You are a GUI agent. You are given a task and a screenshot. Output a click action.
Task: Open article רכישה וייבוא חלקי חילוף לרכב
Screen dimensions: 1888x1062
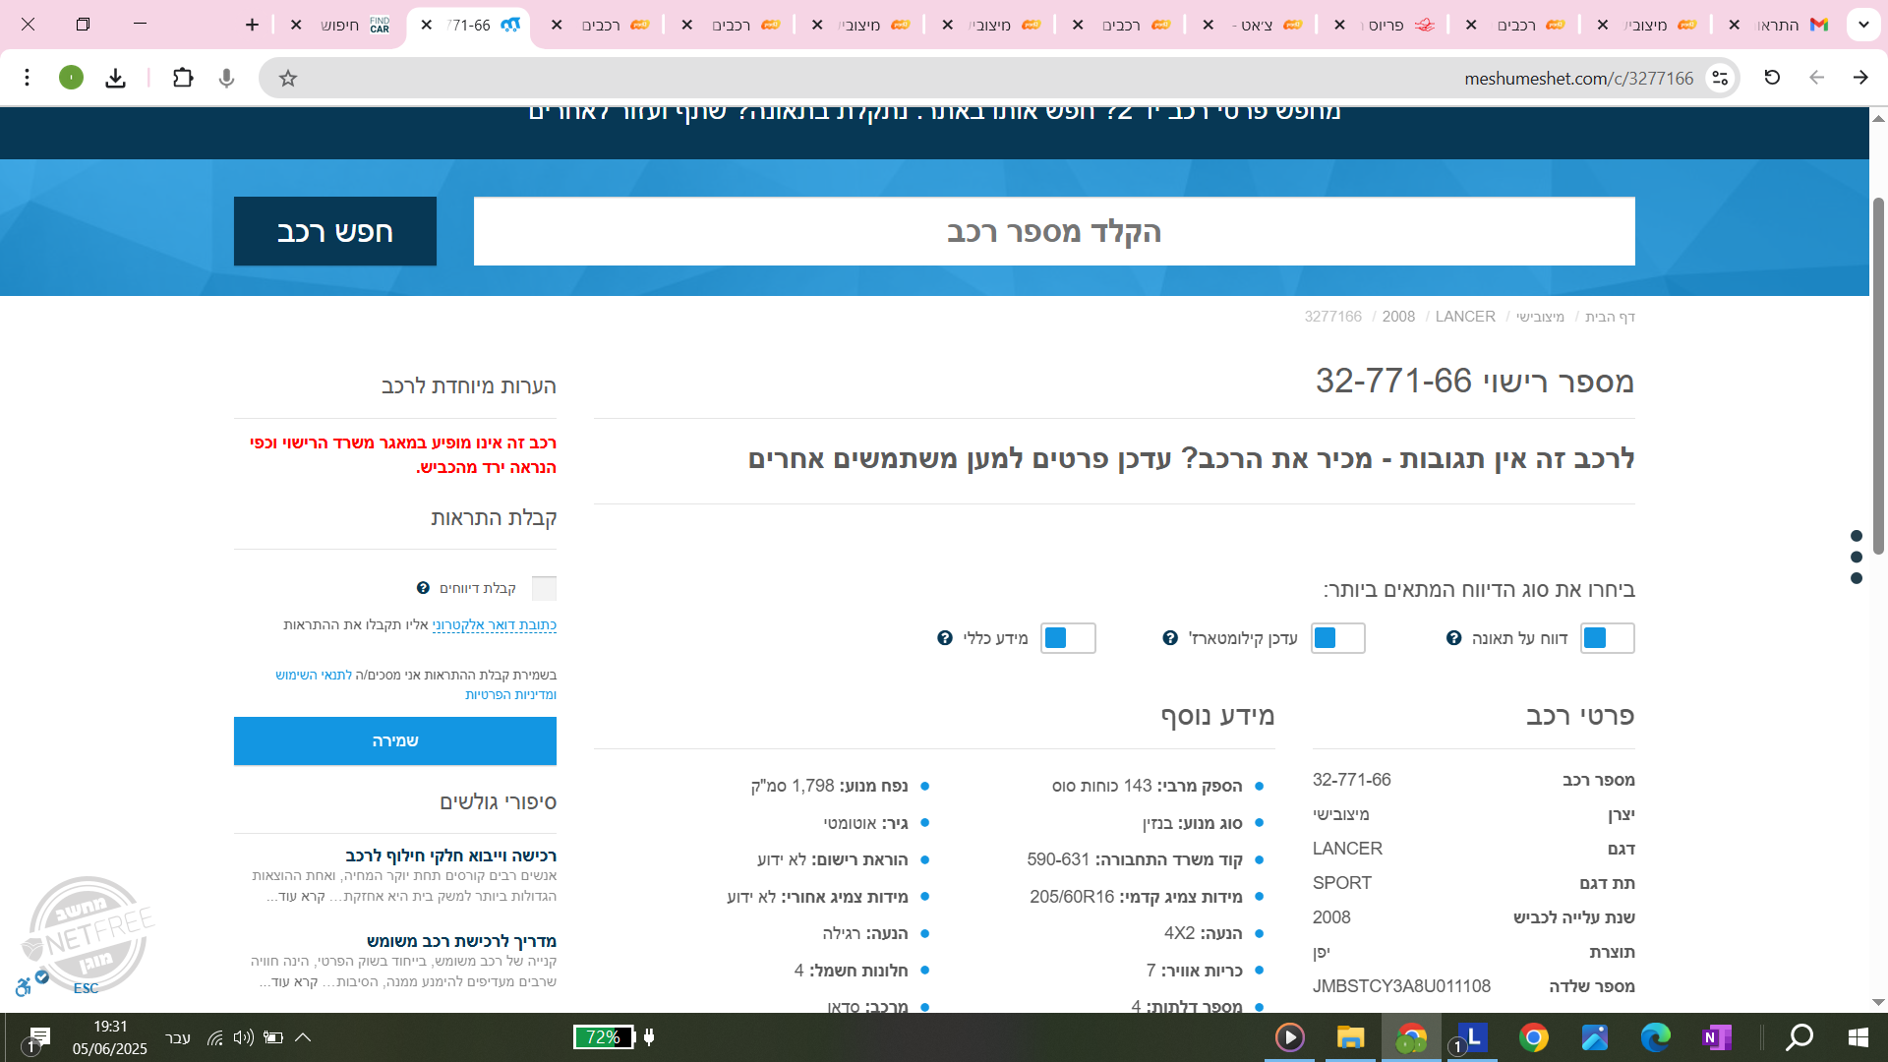coord(450,855)
